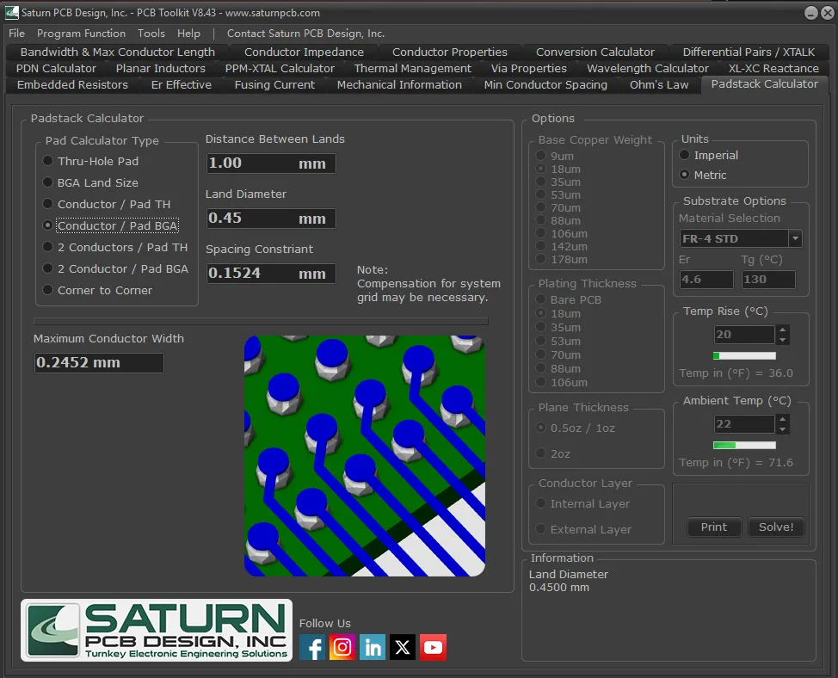Select Conductor / Pad TH option
The width and height of the screenshot is (838, 678).
click(x=107, y=204)
